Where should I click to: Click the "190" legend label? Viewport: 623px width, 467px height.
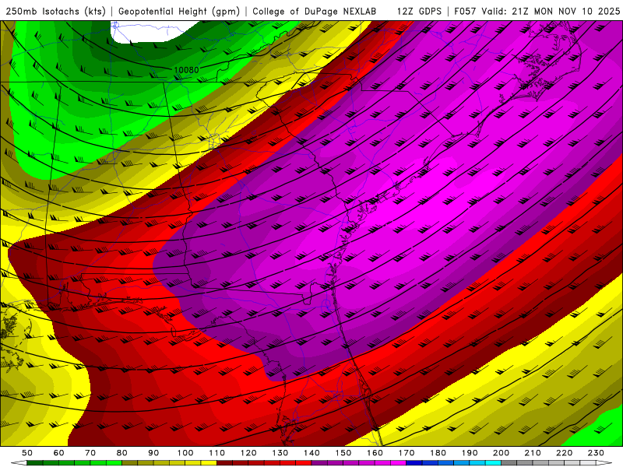pos(470,453)
